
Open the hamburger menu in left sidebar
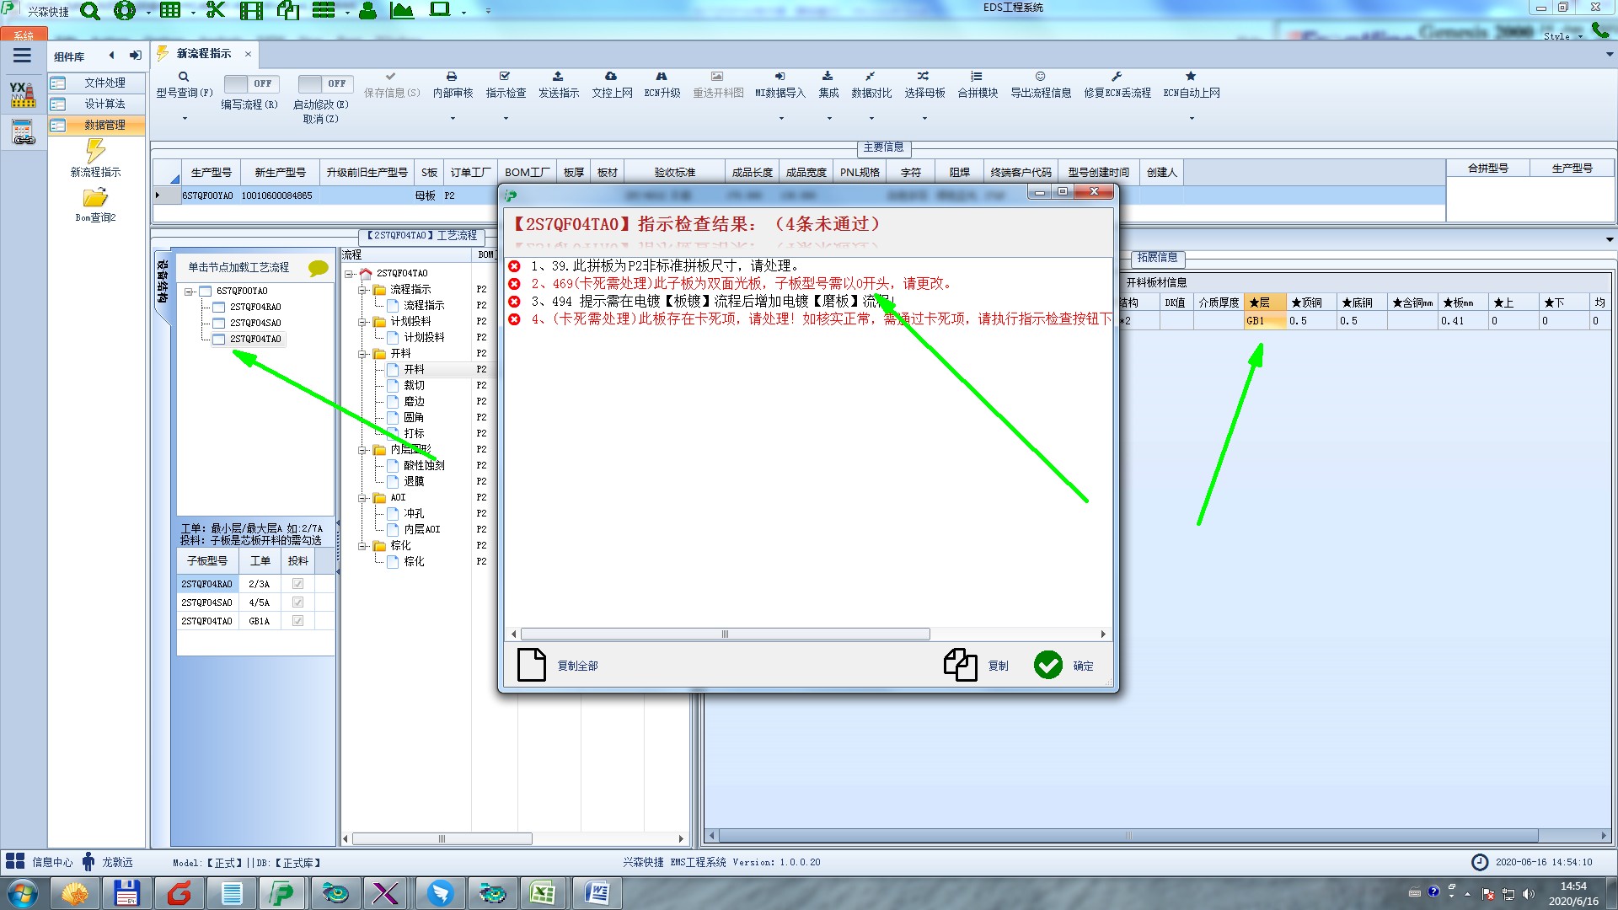point(22,56)
